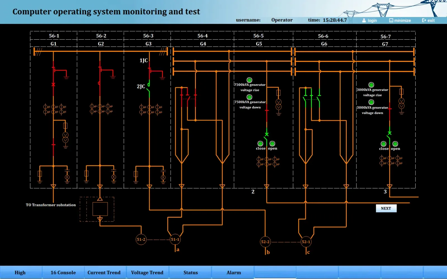Click the 51-1 circular node symbol
The width and height of the screenshot is (447, 279).
(x=175, y=239)
